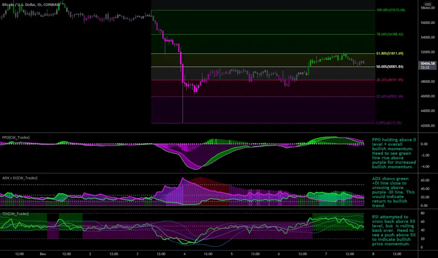Open the USD currency selector
This screenshot has width=438, height=258.
click(428, 4)
